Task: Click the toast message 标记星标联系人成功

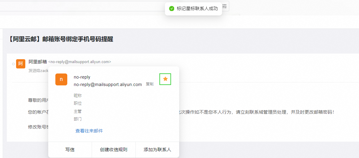Action: [x=197, y=9]
